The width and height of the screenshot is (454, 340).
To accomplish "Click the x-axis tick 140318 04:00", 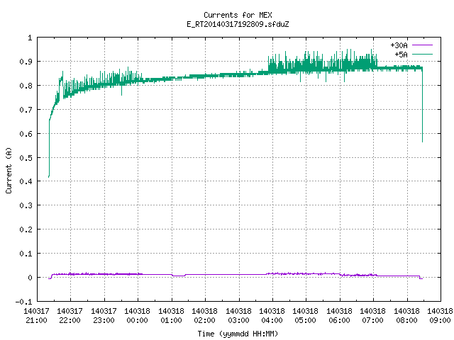I will tap(272, 316).
